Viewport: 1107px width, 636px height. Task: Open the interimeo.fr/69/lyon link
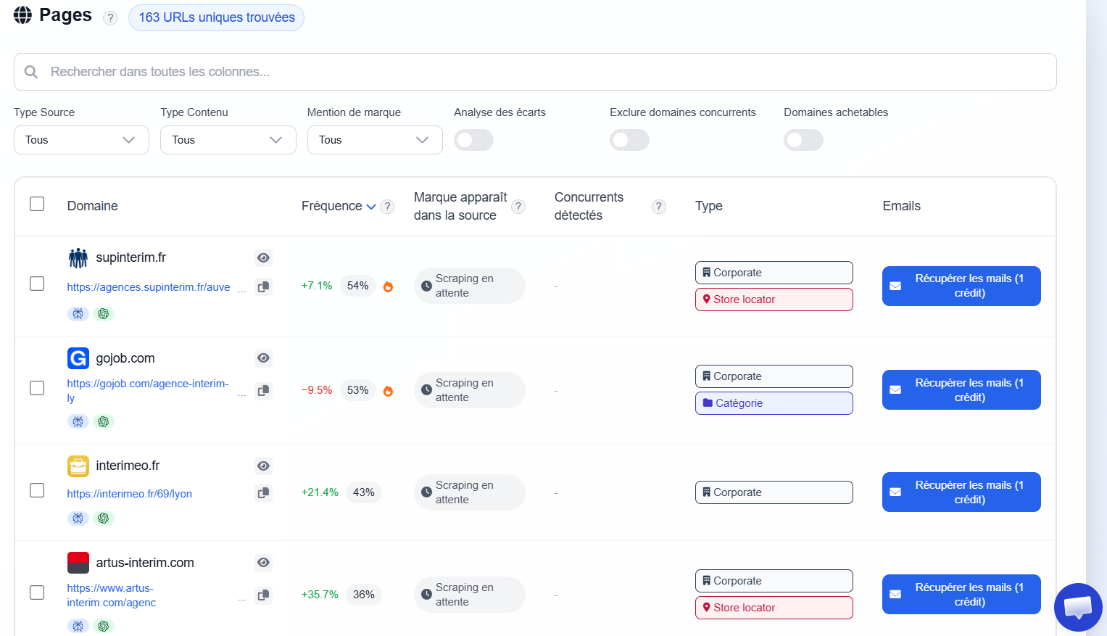[130, 494]
